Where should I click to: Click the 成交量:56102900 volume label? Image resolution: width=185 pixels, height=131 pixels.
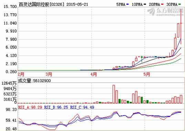pos(34,81)
